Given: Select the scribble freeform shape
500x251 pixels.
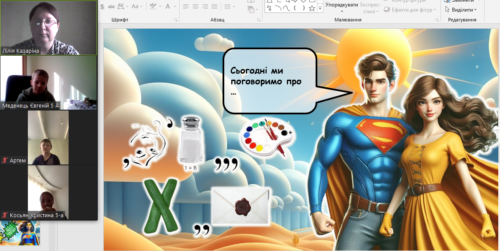Looking at the screenshot, I should click(x=269, y=8).
